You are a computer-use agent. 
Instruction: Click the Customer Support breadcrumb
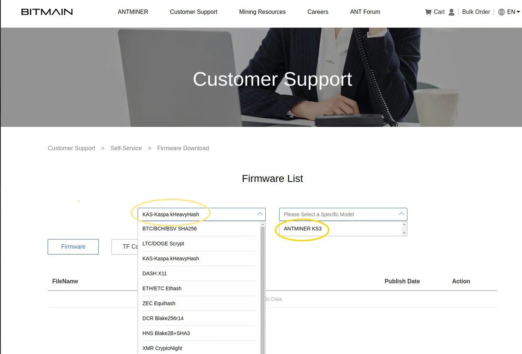(71, 148)
